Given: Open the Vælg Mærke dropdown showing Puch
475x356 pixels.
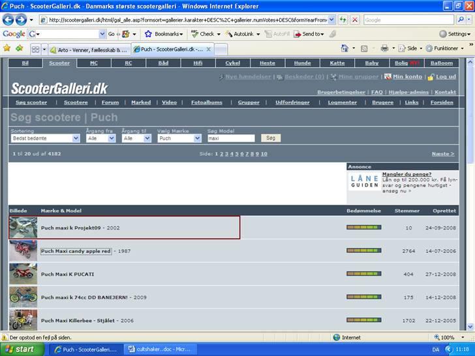Looking at the screenshot, I should click(179, 138).
